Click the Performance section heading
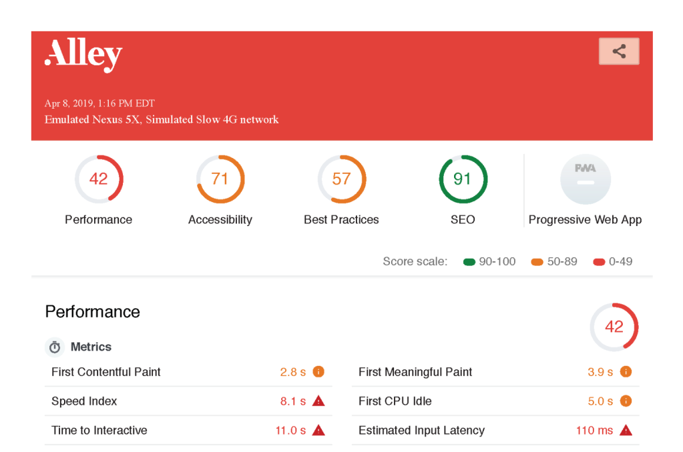 point(92,312)
